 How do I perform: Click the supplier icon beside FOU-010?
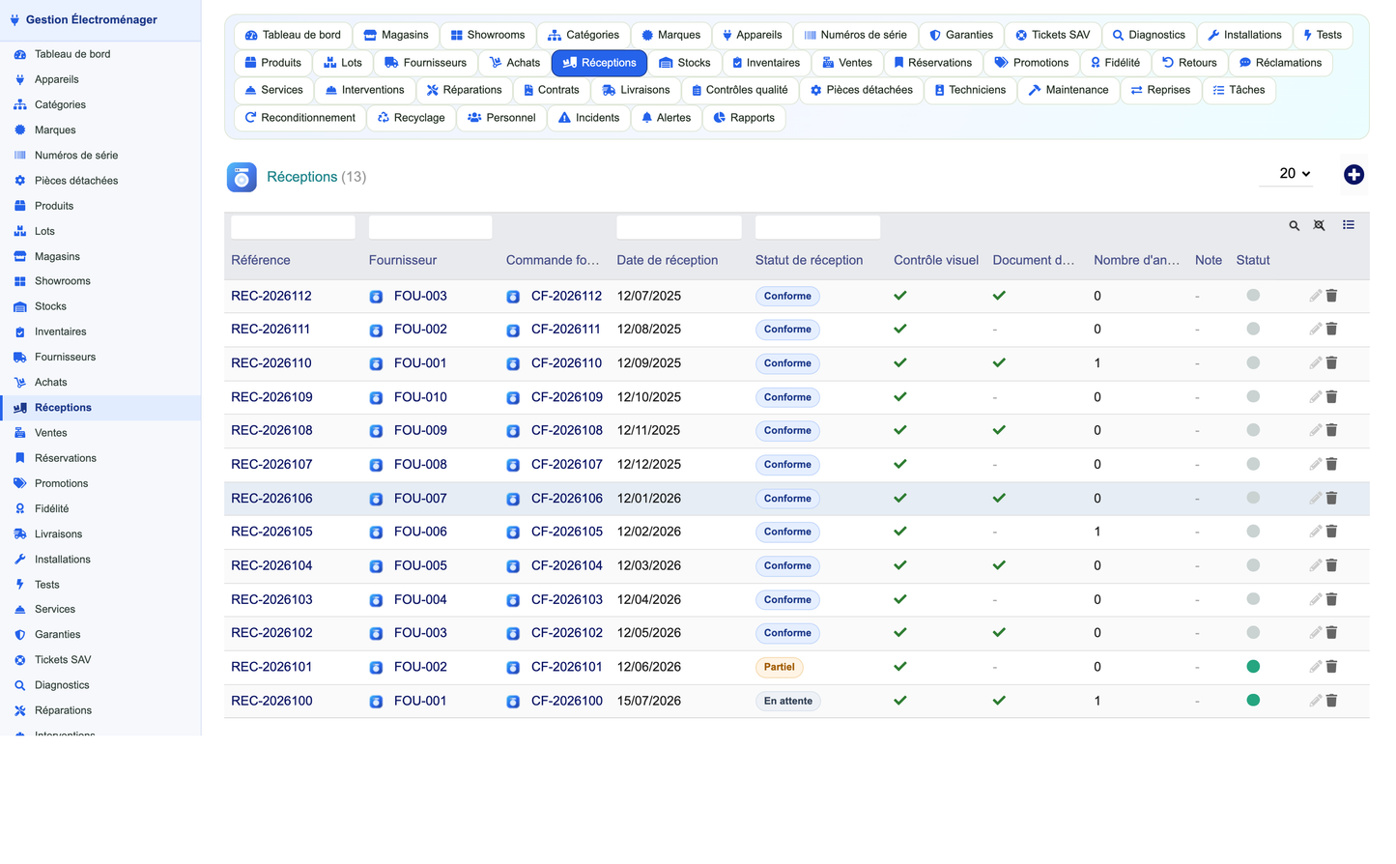376,397
